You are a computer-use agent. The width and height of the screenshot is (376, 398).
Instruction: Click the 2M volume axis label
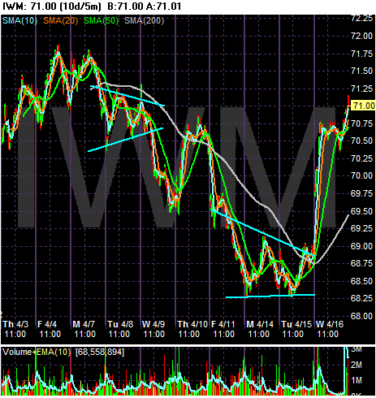tap(357, 365)
